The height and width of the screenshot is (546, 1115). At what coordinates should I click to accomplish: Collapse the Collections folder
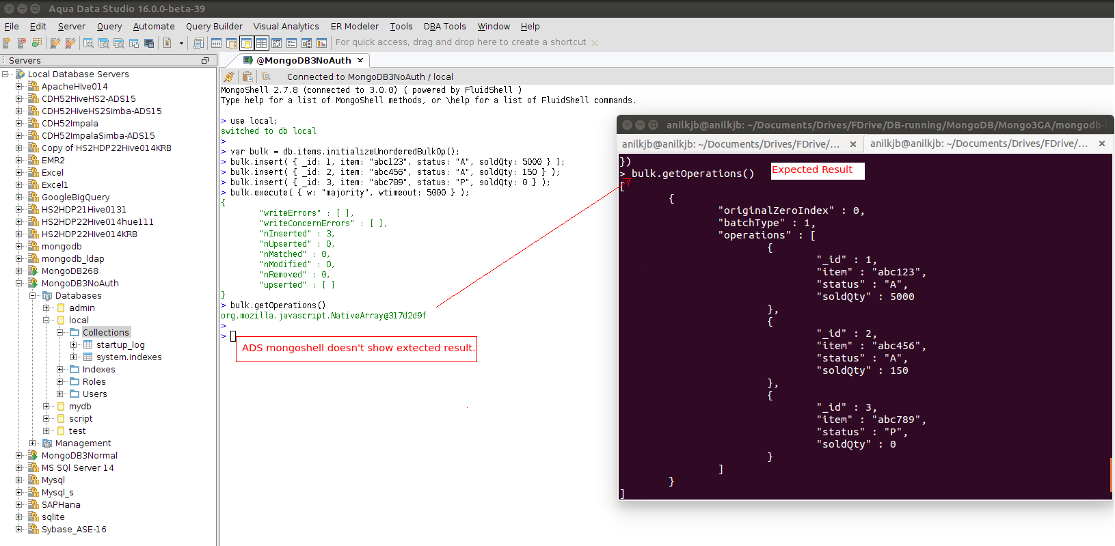[60, 333]
